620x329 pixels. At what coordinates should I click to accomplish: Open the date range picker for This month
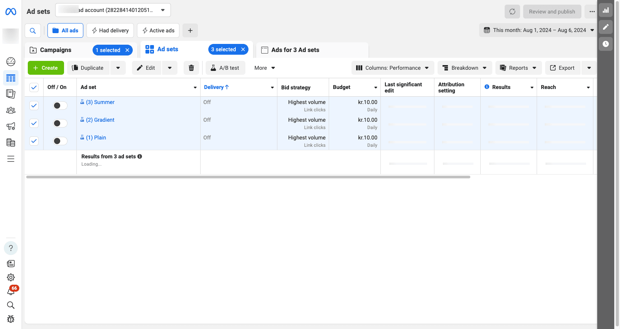tap(539, 30)
